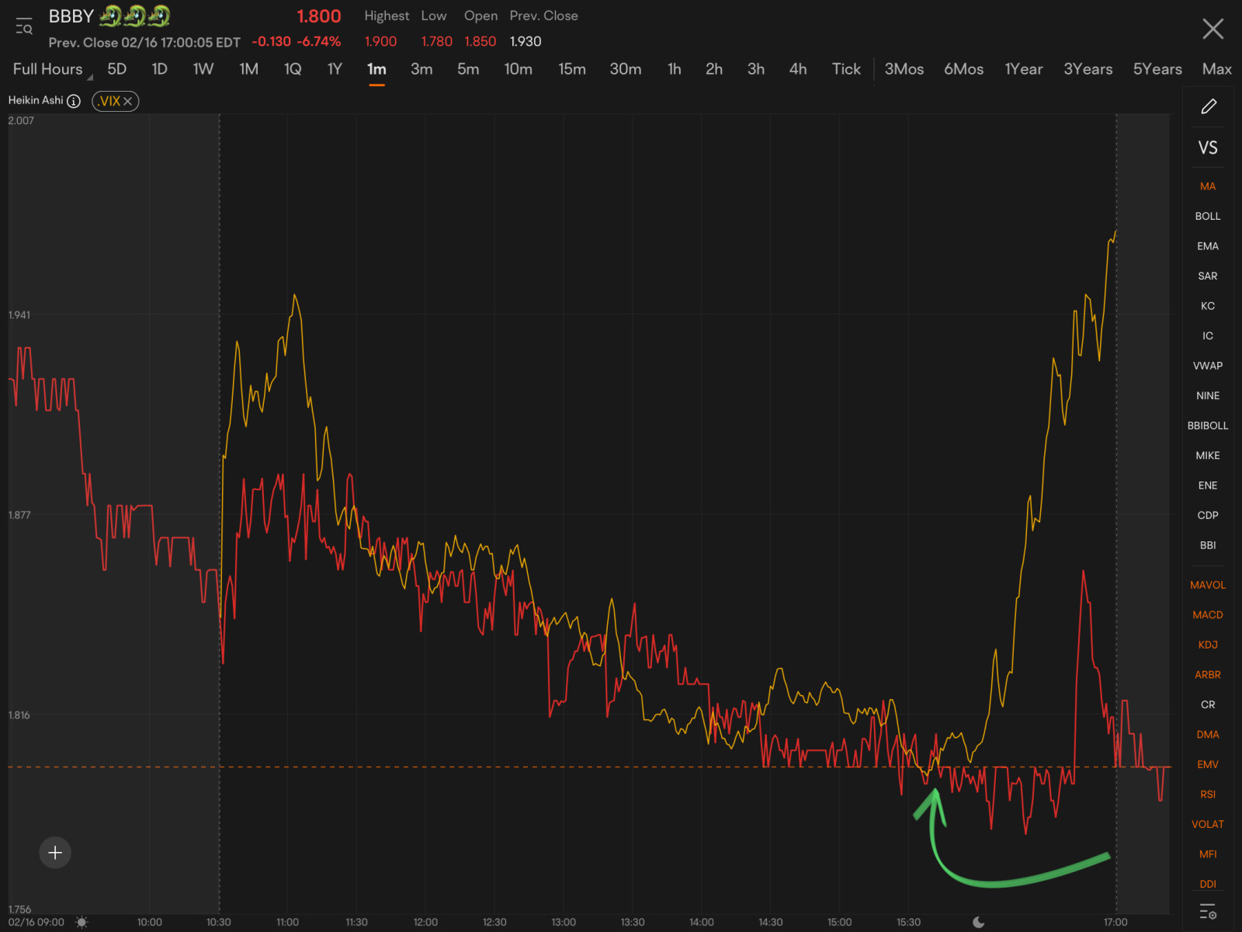This screenshot has height=932, width=1242.
Task: Tap the round plus button on the chart
Action: (55, 853)
